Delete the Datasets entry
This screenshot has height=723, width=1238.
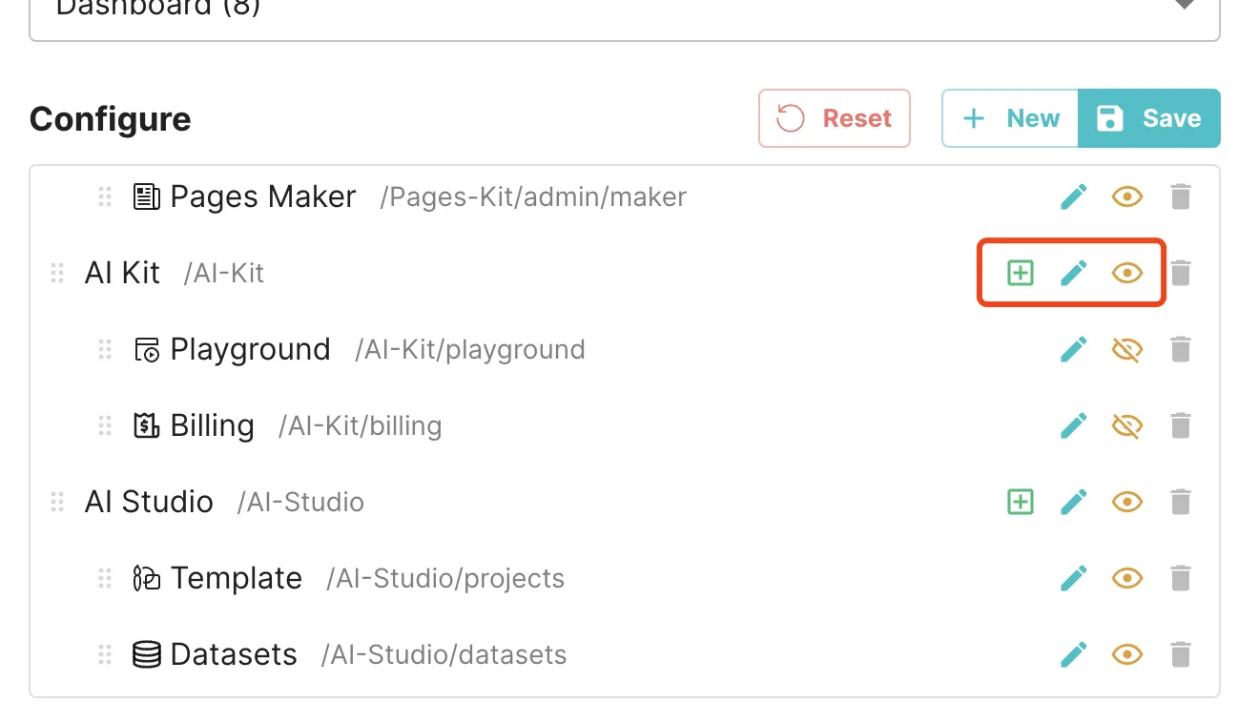coord(1181,655)
